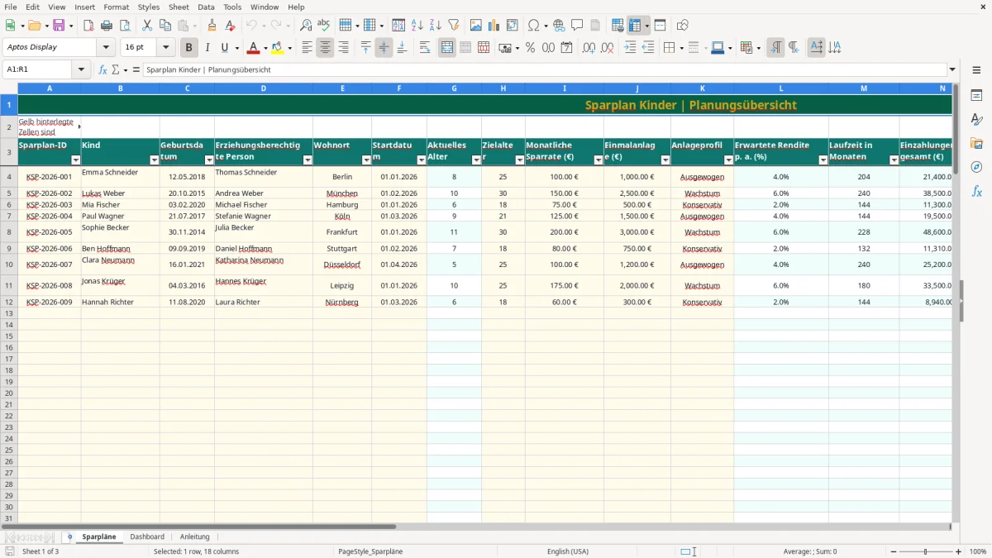
Task: Increase indent
Action: tap(630, 48)
